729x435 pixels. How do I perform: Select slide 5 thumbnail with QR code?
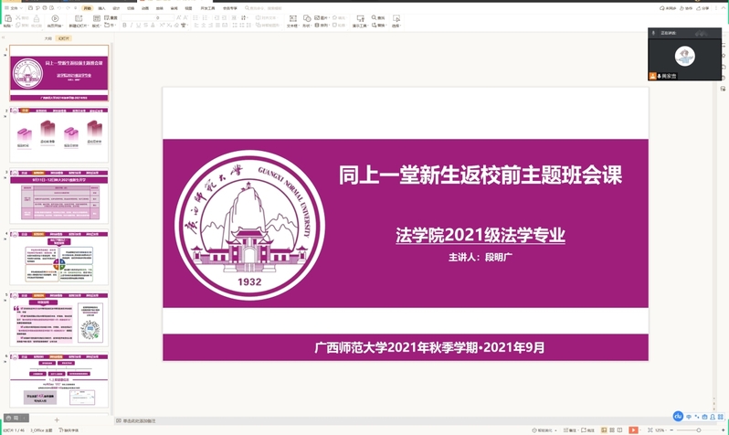tap(59, 319)
